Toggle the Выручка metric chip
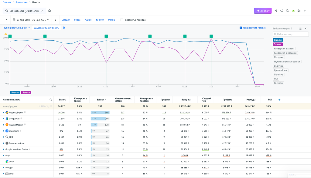 pyautogui.click(x=278, y=66)
